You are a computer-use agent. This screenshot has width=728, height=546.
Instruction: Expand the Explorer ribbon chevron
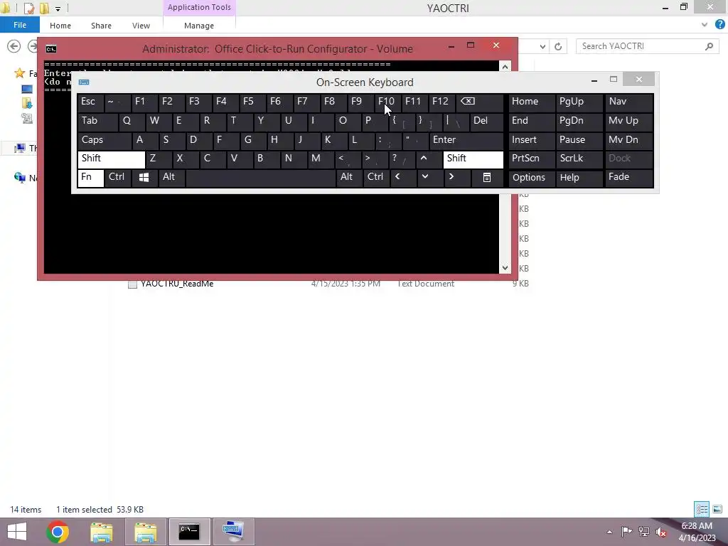click(705, 25)
